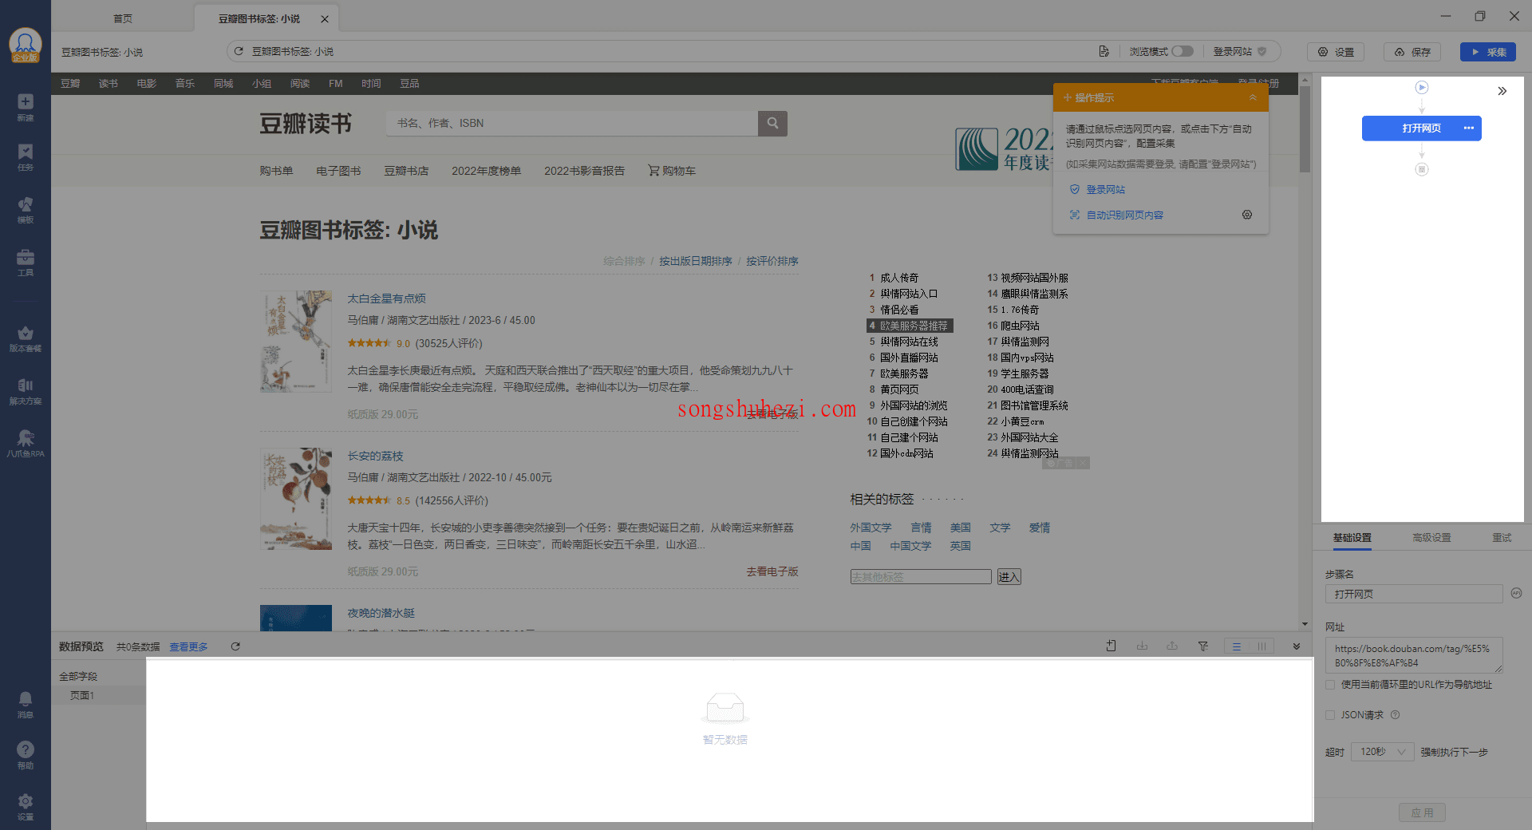This screenshot has width=1532, height=830.
Task: Open the 解决方案 sidebar icon
Action: pyautogui.click(x=26, y=391)
